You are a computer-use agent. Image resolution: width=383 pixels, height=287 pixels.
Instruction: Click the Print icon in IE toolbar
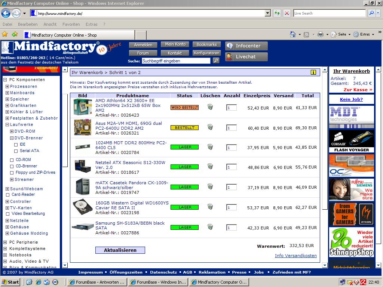point(321,34)
